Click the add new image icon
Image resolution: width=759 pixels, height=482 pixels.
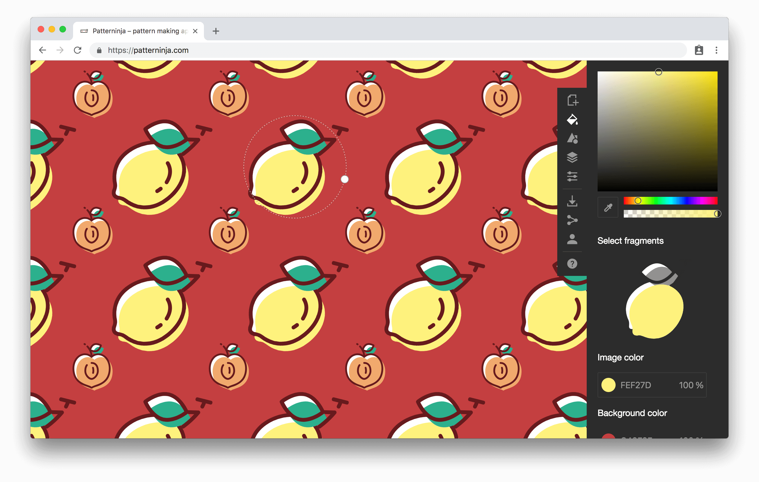coord(573,100)
